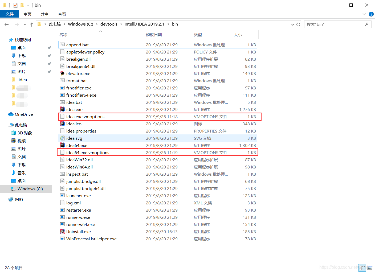Expand the ribbon with chevron
The image size is (375, 272).
[364, 14]
